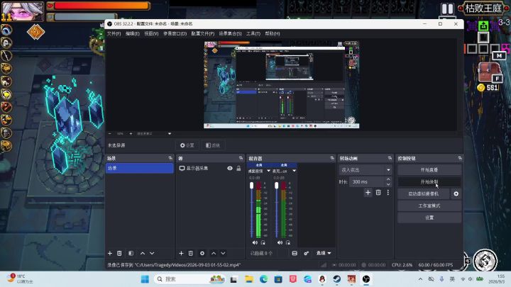
Task: Open source Filters button under preview
Action: click(x=213, y=145)
